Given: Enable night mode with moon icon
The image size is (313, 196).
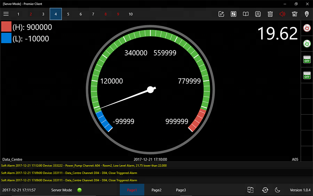Looking at the screenshot, I should (278, 190).
